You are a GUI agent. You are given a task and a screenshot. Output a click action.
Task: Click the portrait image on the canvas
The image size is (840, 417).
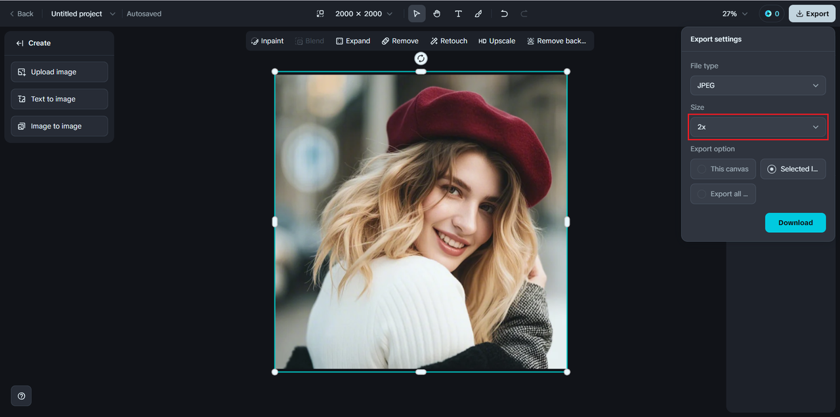tap(421, 222)
